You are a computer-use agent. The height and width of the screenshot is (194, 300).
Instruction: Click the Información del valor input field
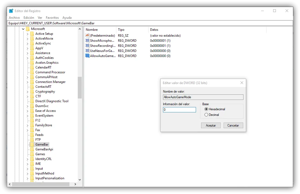coord(179,110)
